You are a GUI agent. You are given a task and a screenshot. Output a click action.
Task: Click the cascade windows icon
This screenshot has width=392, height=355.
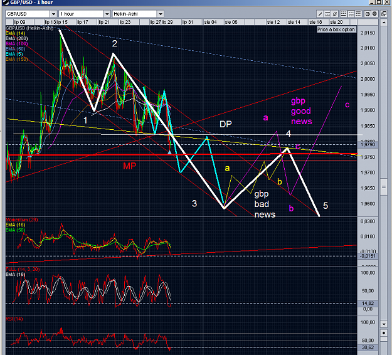point(384,14)
